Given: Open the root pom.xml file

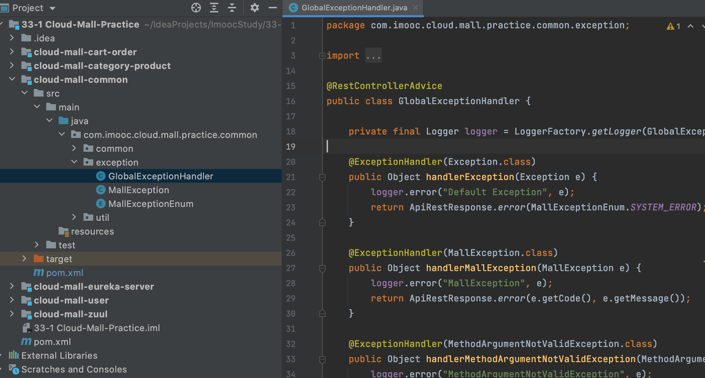Looking at the screenshot, I should pos(141,341).
